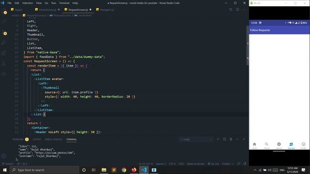The image size is (310, 174).
Task: Click on borderRadius value 20 in code
Action: click(x=128, y=97)
